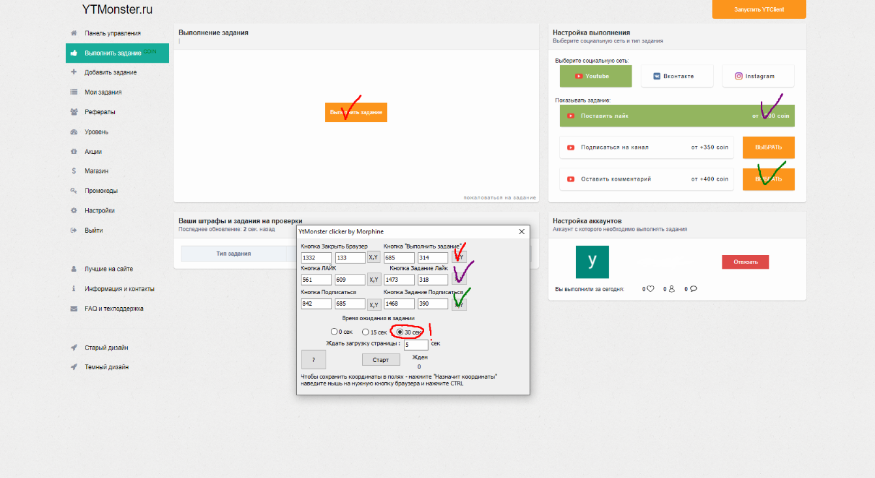Select the 0 сек wait time radio button
Viewport: 875px width, 478px height.
point(334,332)
